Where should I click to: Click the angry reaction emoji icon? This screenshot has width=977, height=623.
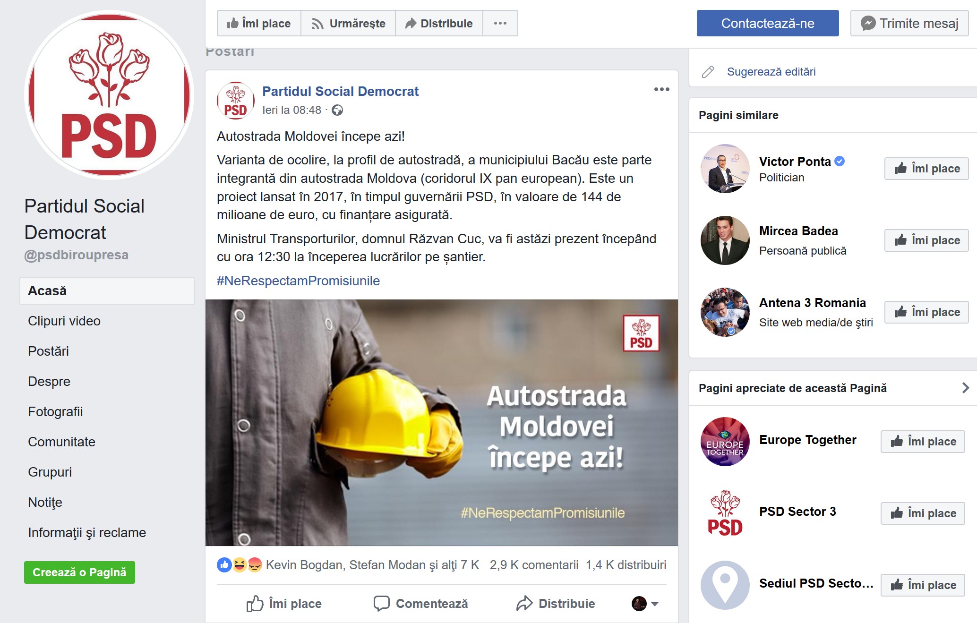click(x=255, y=564)
